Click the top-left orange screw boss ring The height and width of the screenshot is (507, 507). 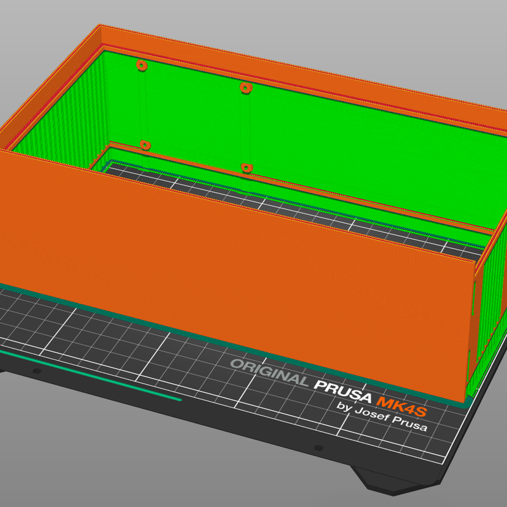(x=142, y=65)
